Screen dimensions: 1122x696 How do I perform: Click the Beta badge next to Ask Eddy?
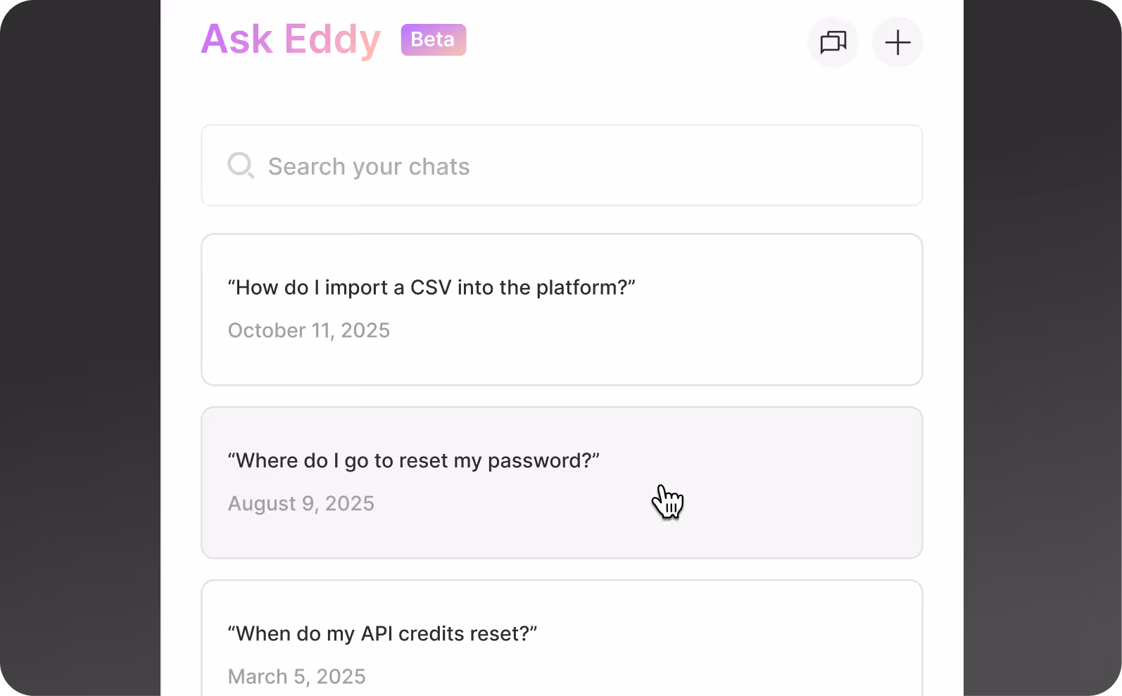click(433, 40)
